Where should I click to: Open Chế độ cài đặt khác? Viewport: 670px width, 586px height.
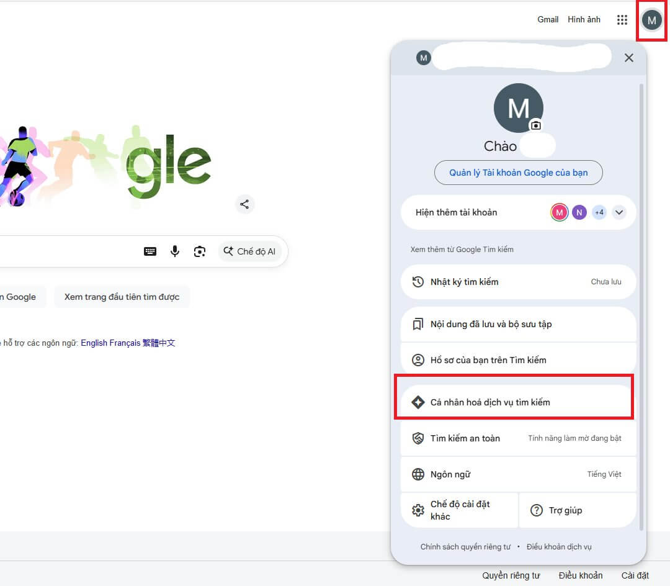459,510
